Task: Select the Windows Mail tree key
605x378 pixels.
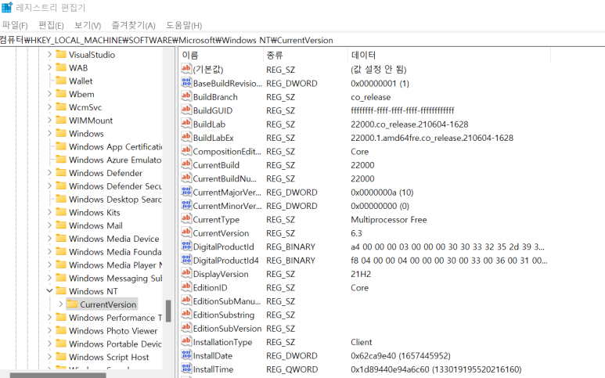Action: (95, 225)
